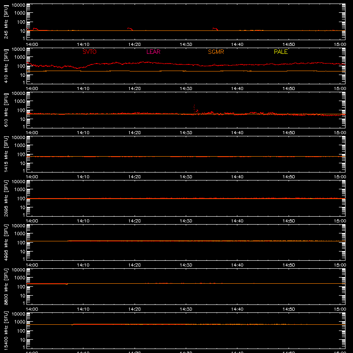Click the yellow PALE station label

pyautogui.click(x=281, y=52)
